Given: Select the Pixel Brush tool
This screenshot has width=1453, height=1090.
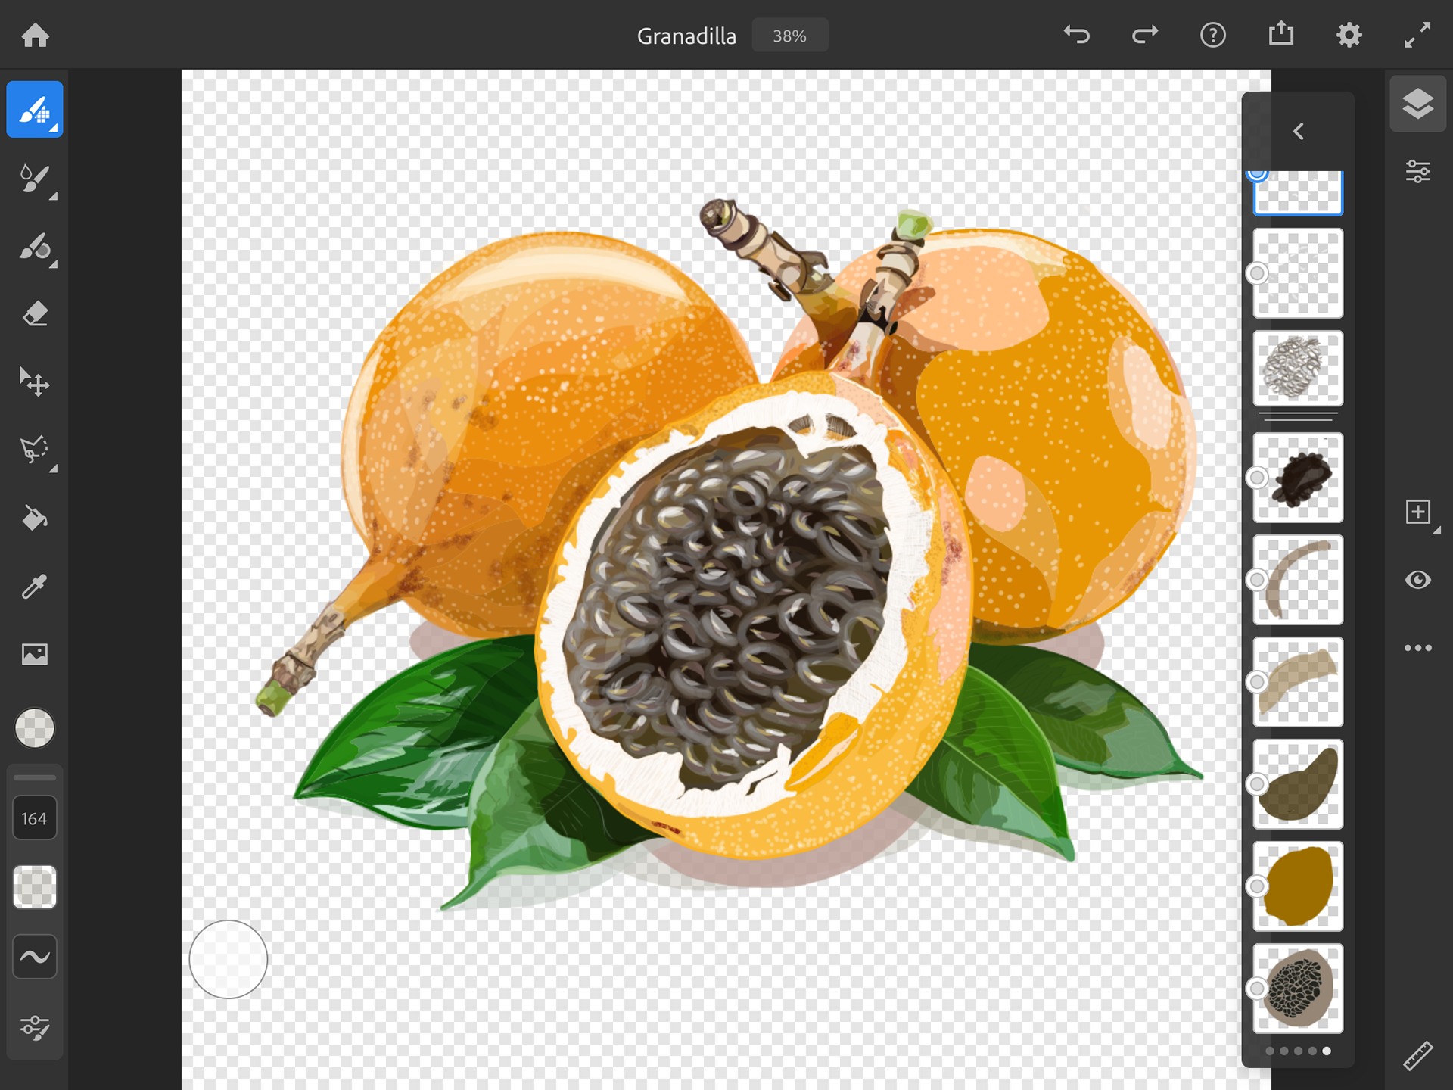Looking at the screenshot, I should [34, 110].
